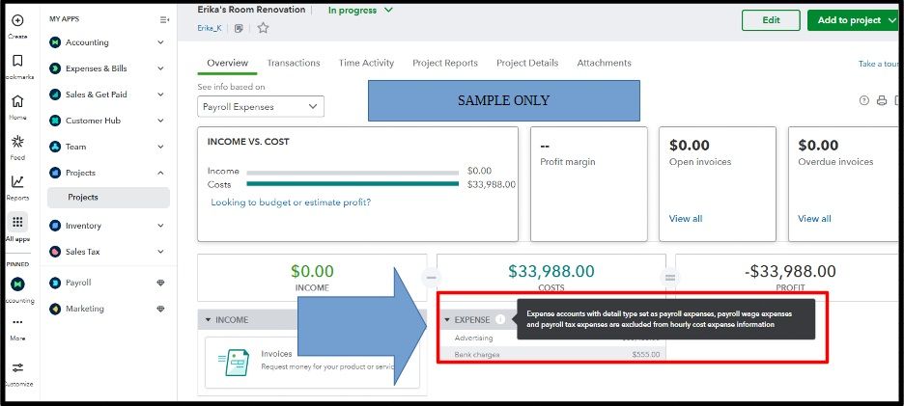Viewport: 904px width, 406px height.
Task: Switch to the Transactions tab
Action: (294, 64)
